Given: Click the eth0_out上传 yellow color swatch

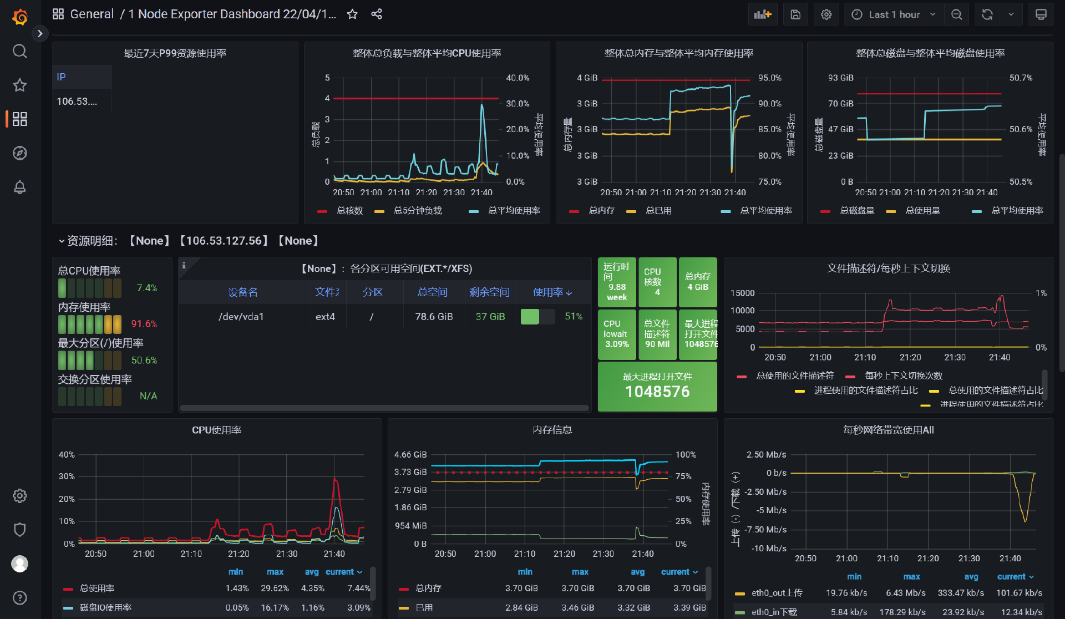Looking at the screenshot, I should click(739, 593).
